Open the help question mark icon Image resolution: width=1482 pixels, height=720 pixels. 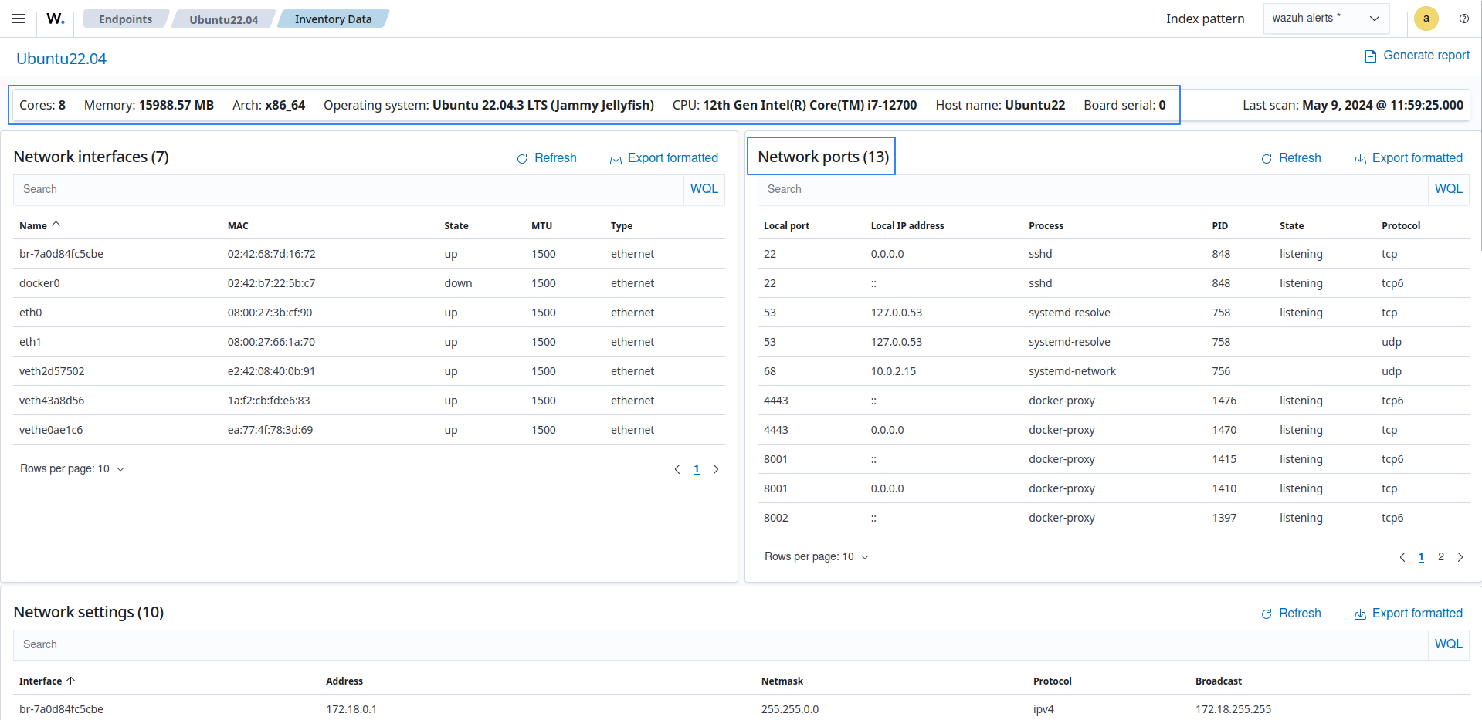coord(1464,19)
